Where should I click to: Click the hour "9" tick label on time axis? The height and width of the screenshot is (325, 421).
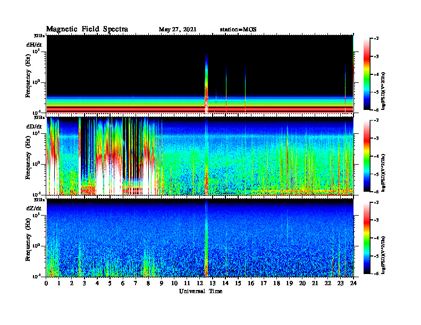[162, 284]
